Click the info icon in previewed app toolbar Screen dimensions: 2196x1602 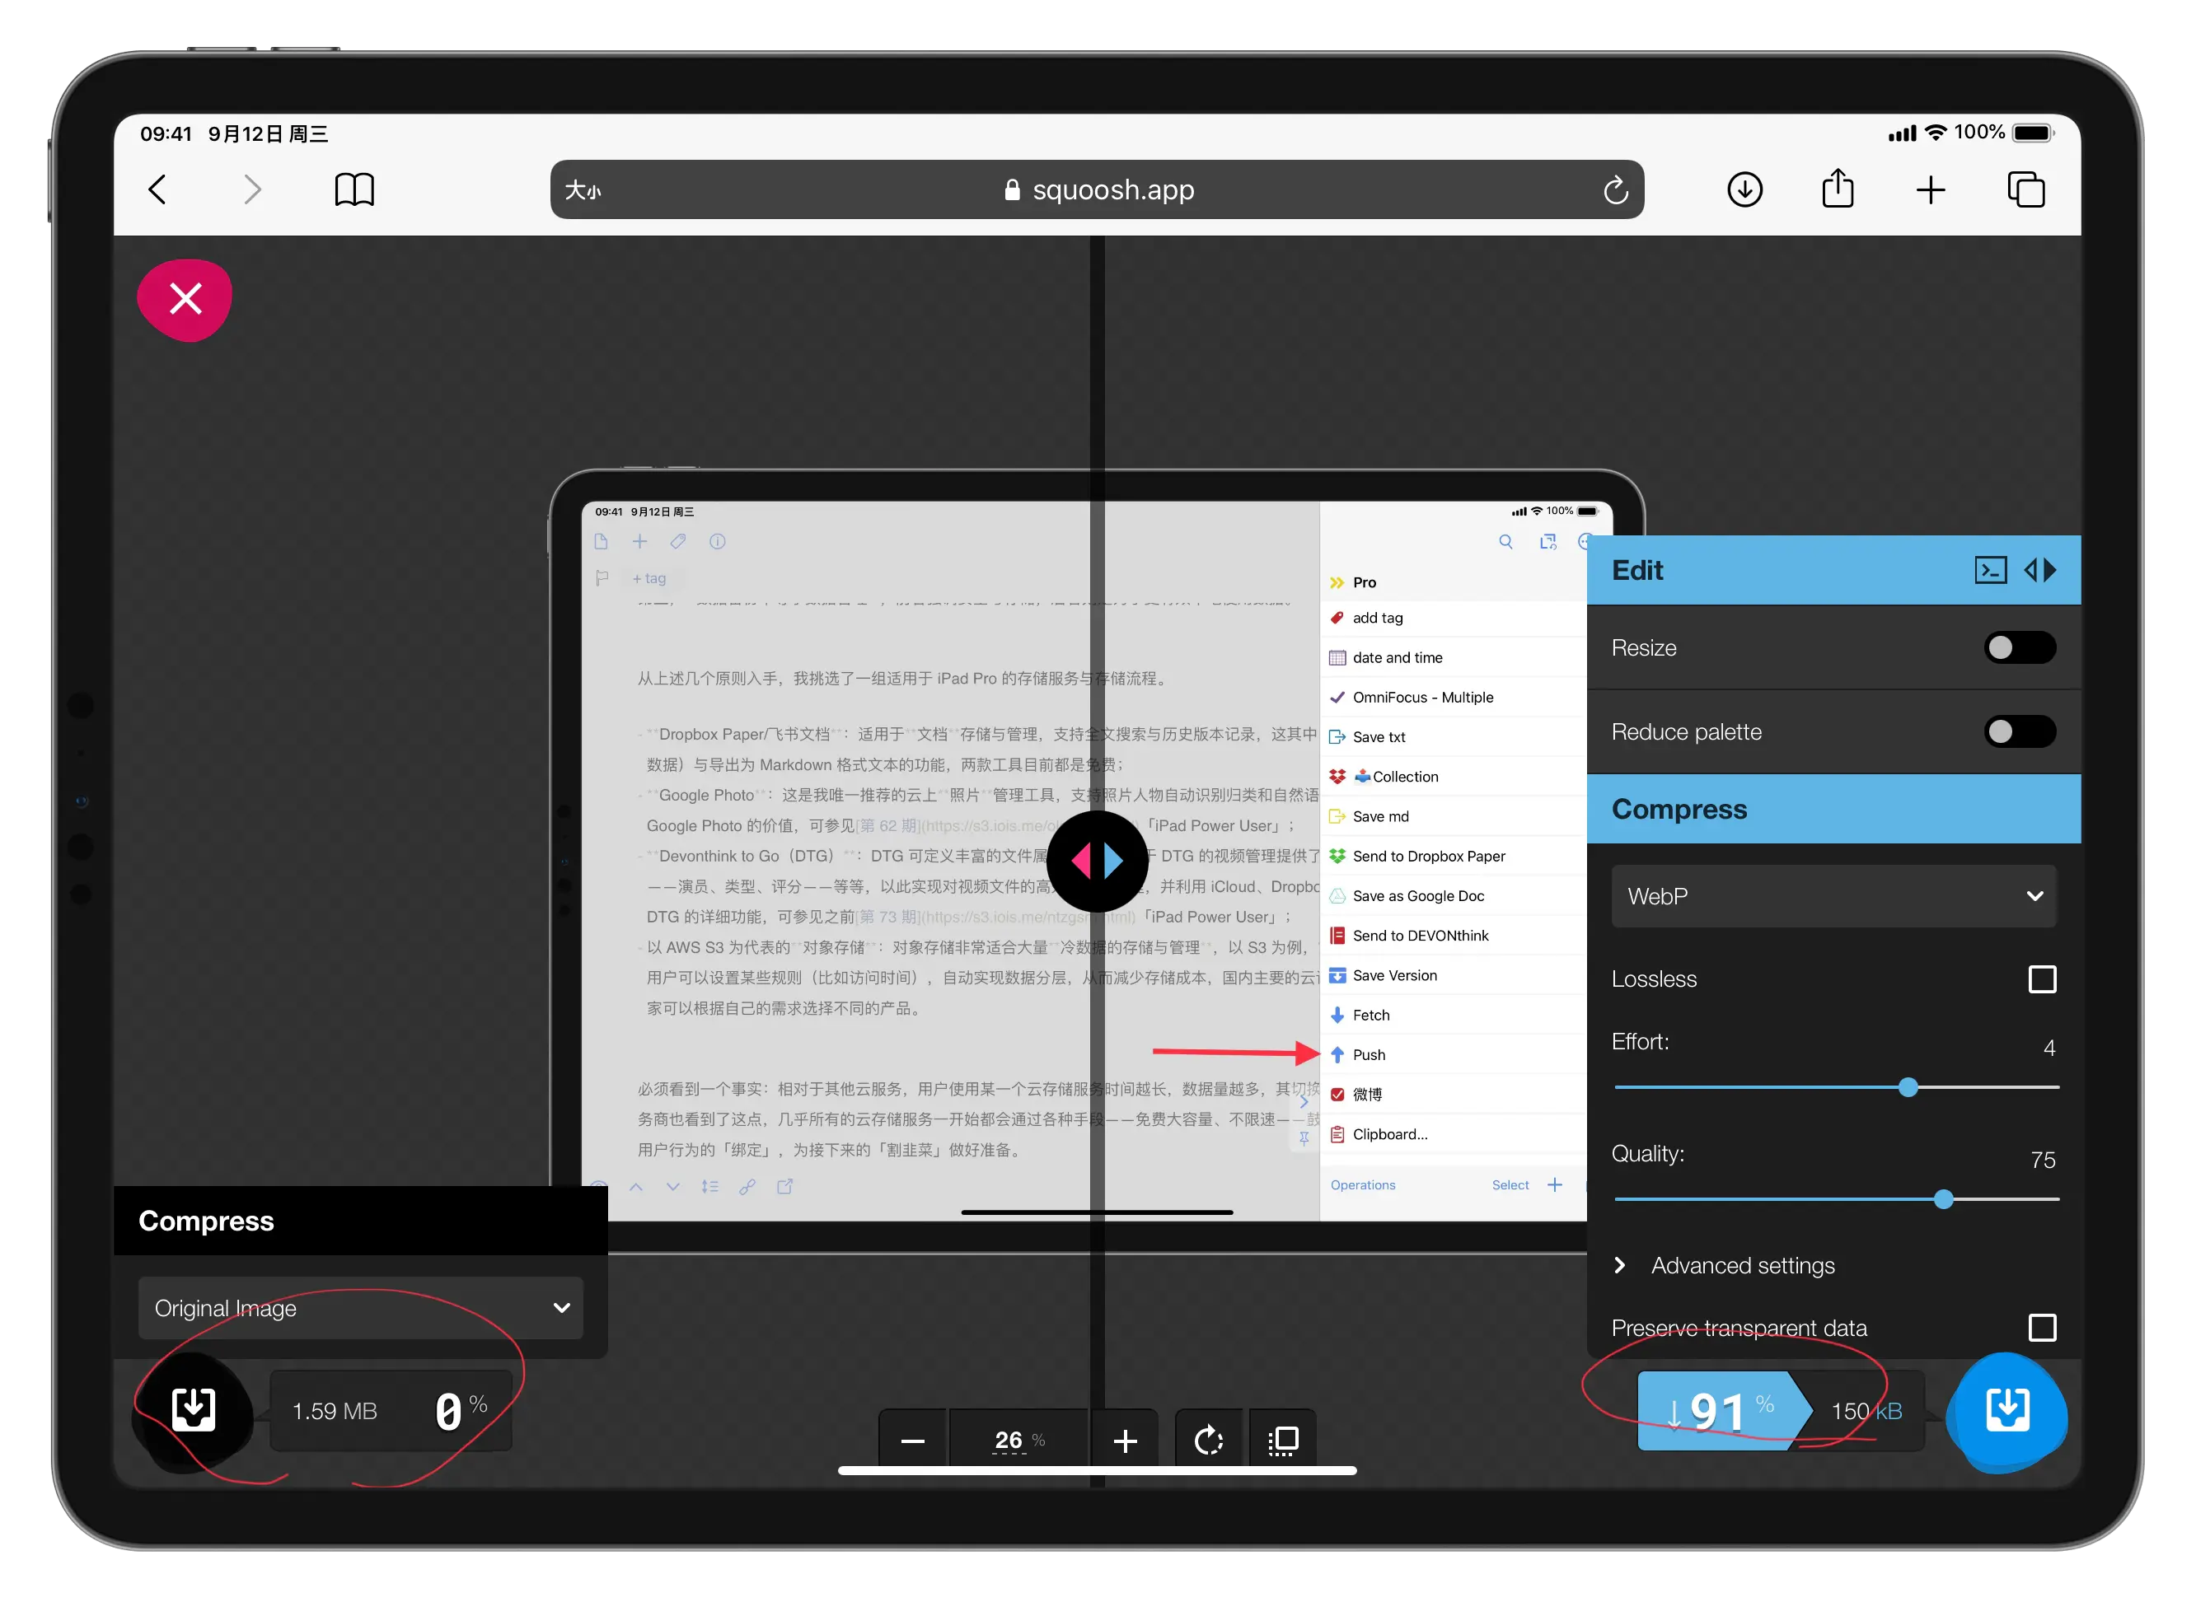pyautogui.click(x=717, y=541)
